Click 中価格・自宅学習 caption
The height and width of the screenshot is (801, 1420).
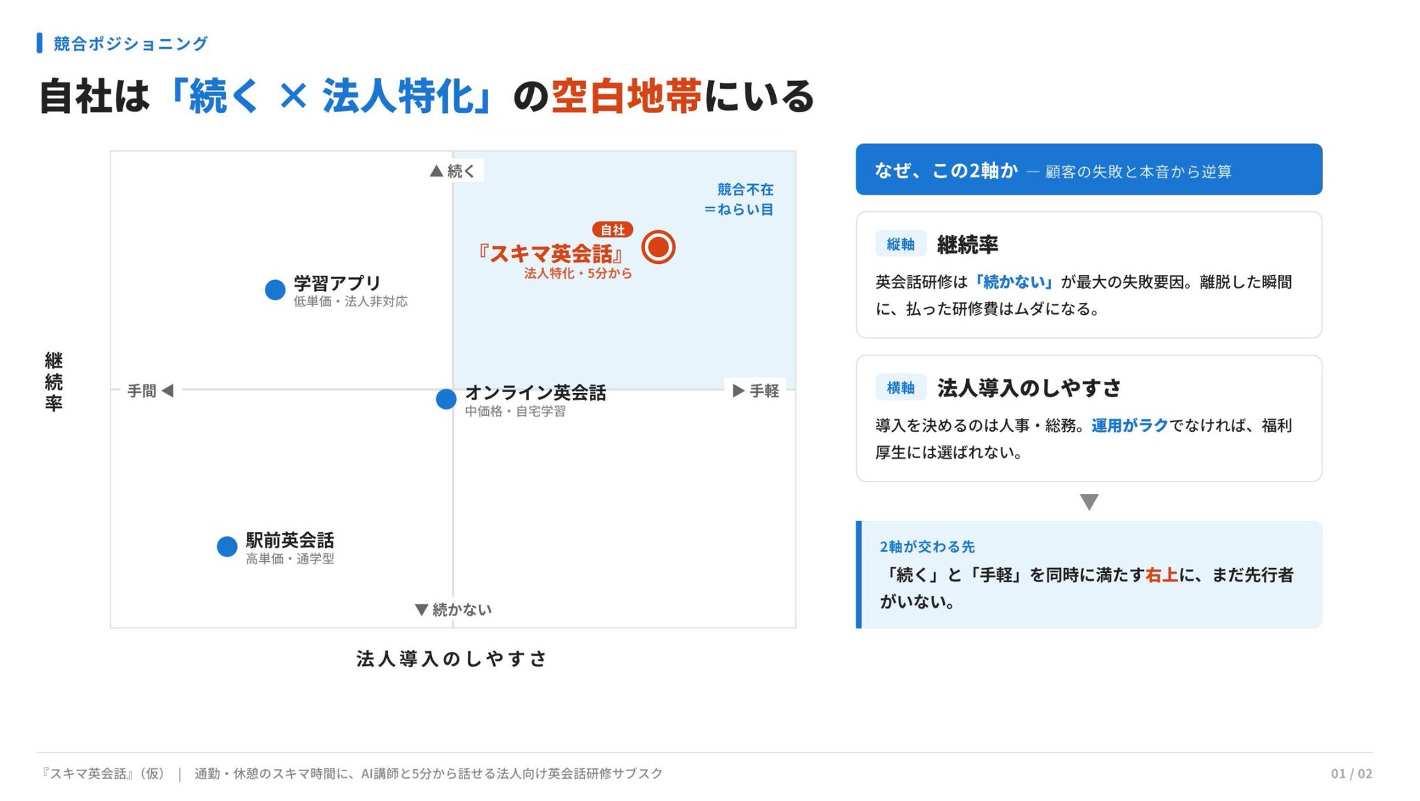click(x=515, y=411)
